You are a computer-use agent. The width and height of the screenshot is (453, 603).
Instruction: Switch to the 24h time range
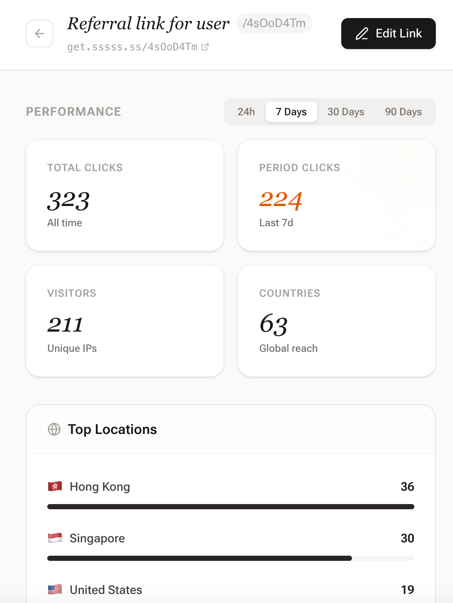246,112
